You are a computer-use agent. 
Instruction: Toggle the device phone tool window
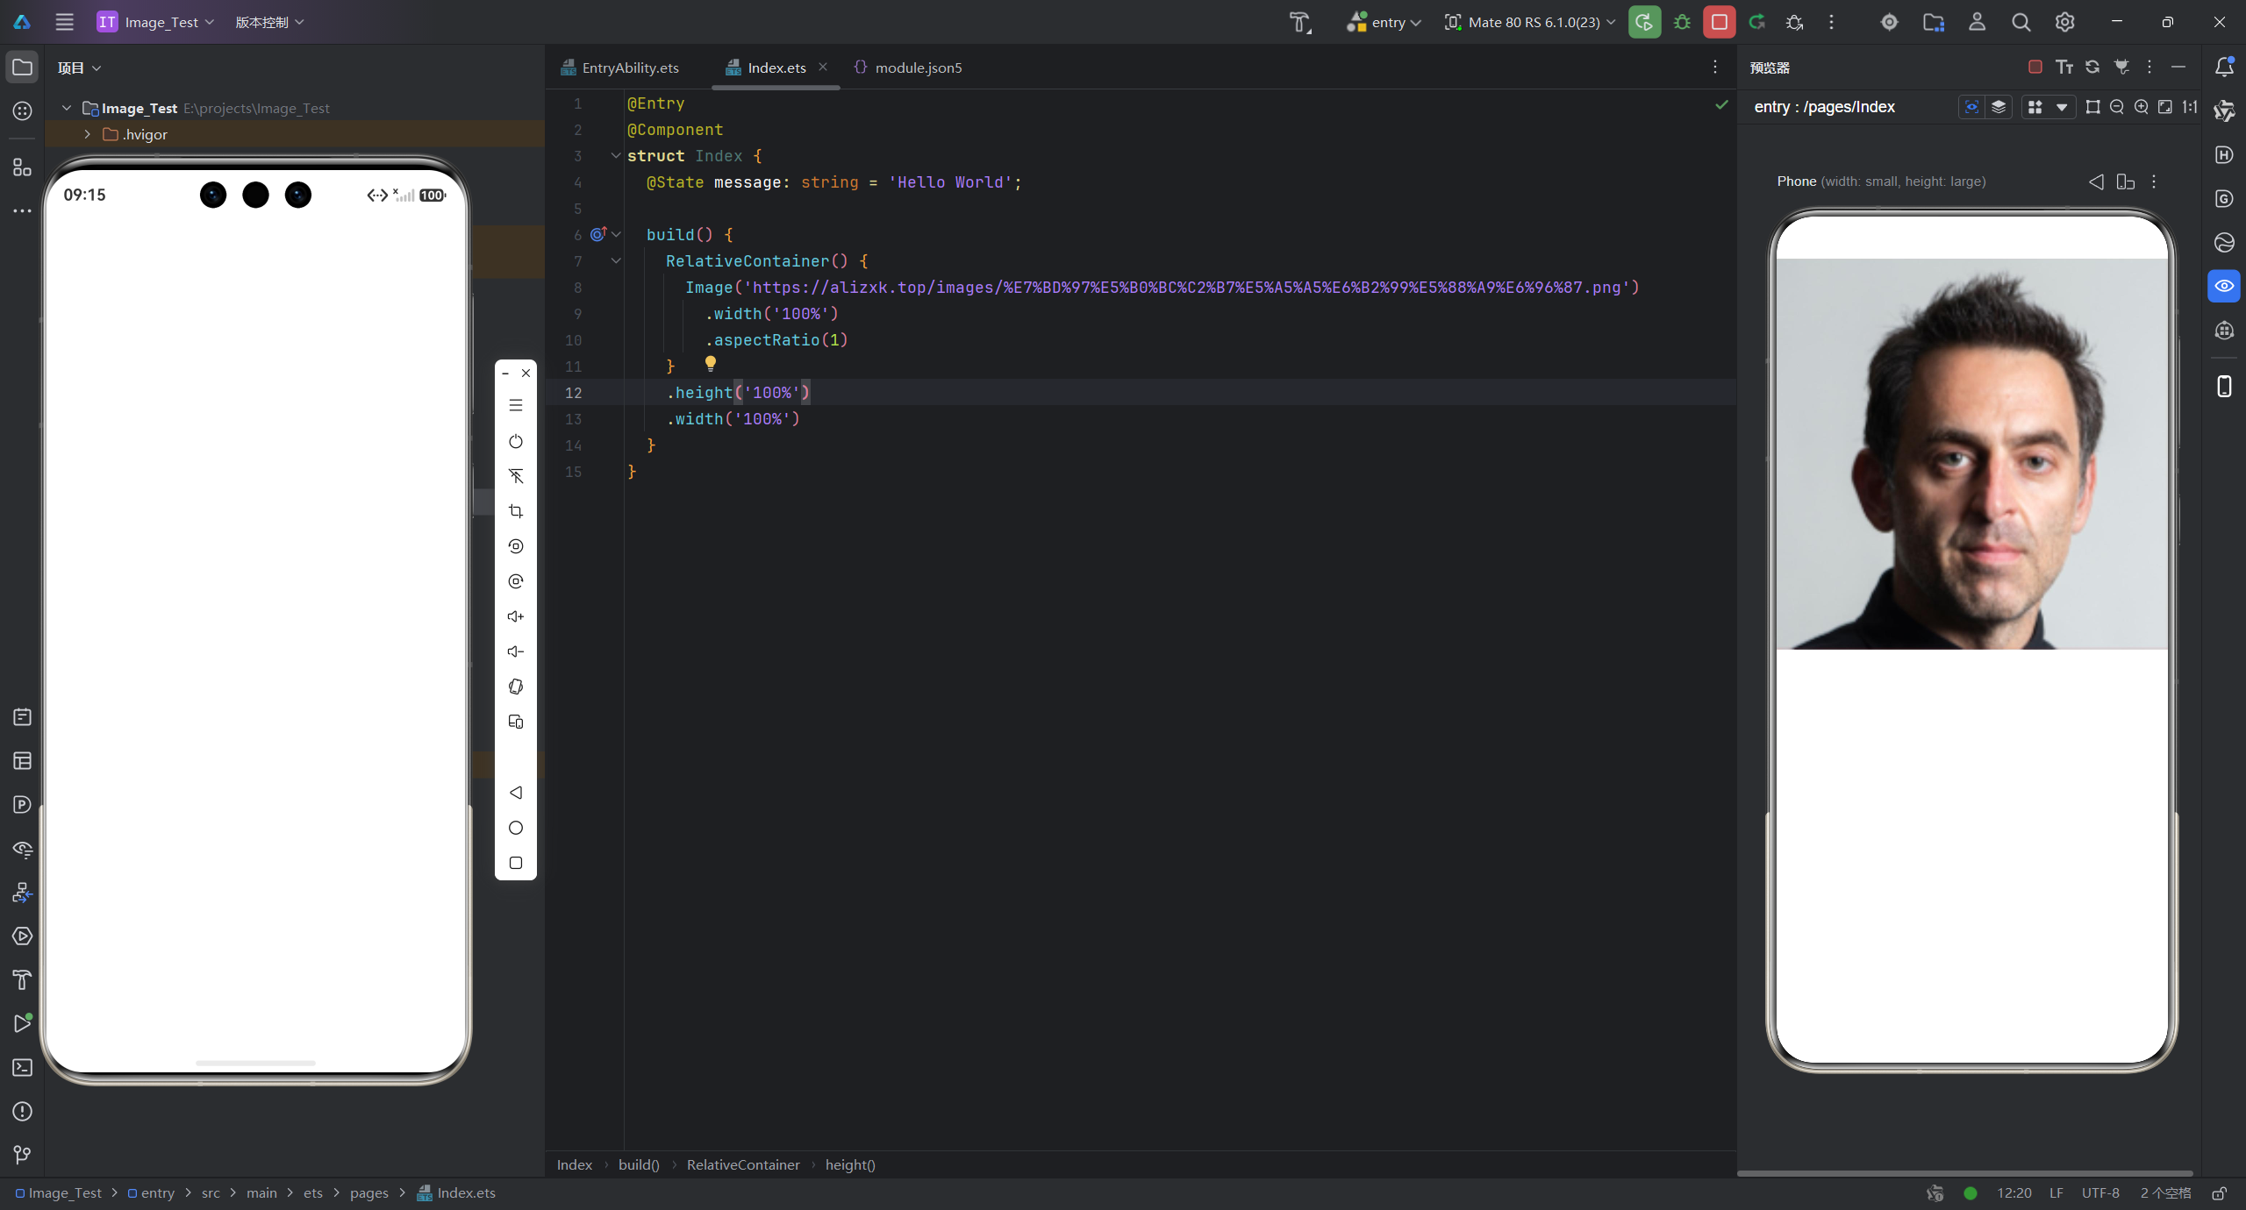[x=2224, y=386]
